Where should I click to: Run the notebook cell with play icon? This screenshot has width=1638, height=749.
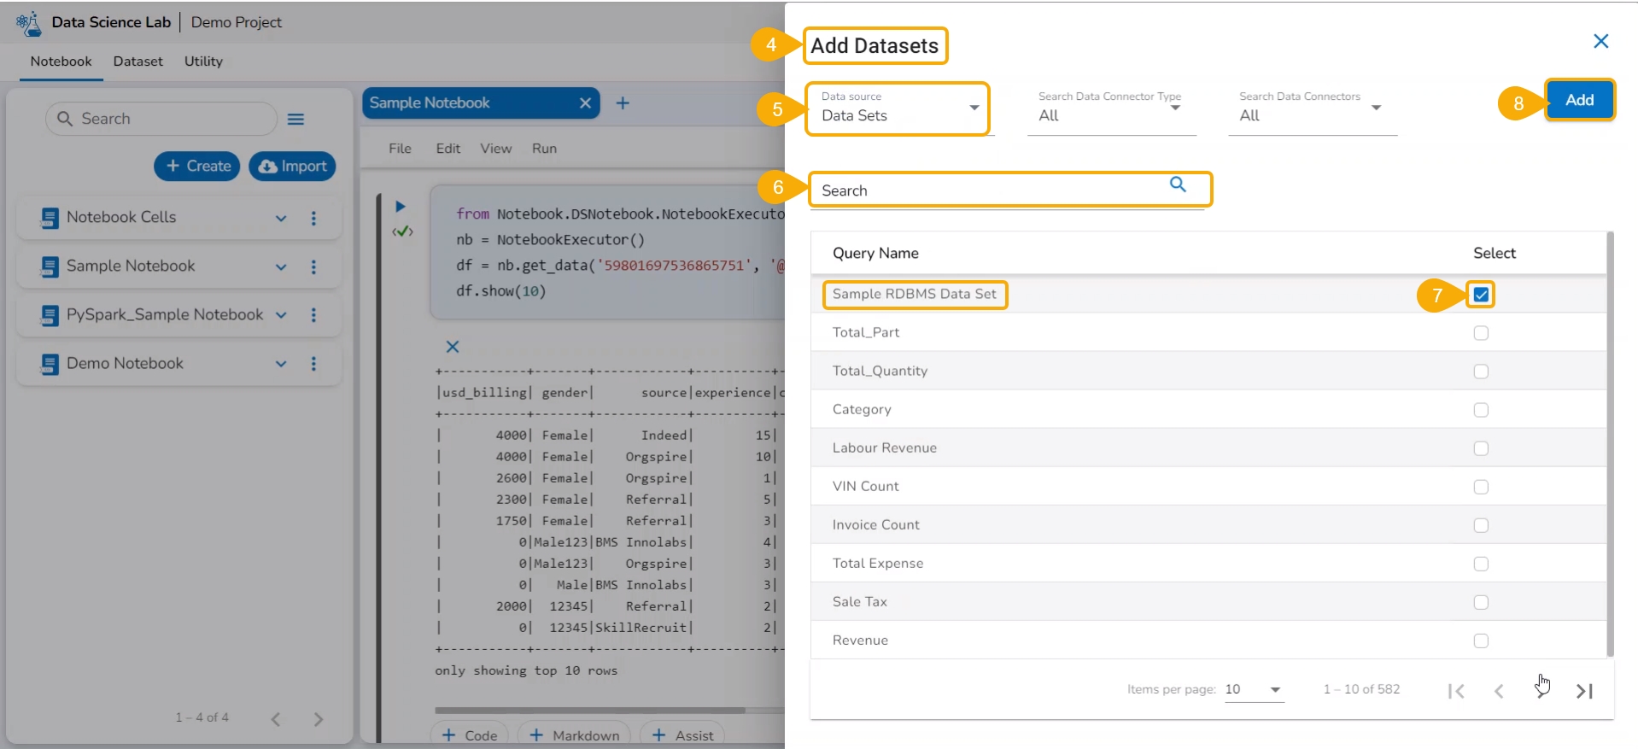click(x=401, y=207)
